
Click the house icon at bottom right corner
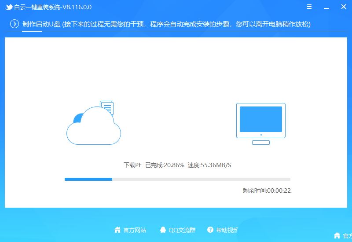click(x=337, y=235)
